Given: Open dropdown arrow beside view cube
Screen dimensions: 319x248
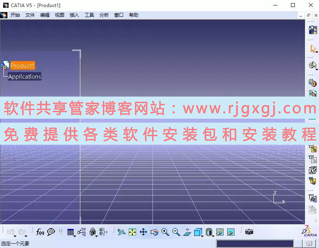Looking at the screenshot, I should (x=202, y=236).
